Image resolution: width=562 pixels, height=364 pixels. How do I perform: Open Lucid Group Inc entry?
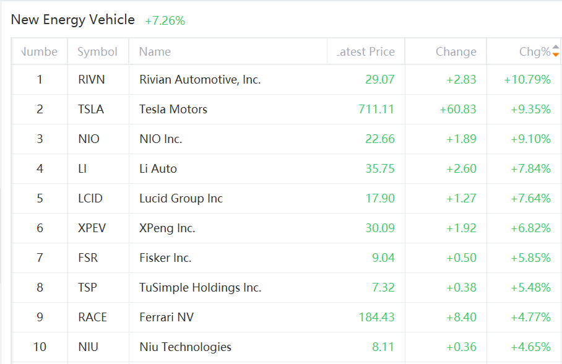[181, 198]
